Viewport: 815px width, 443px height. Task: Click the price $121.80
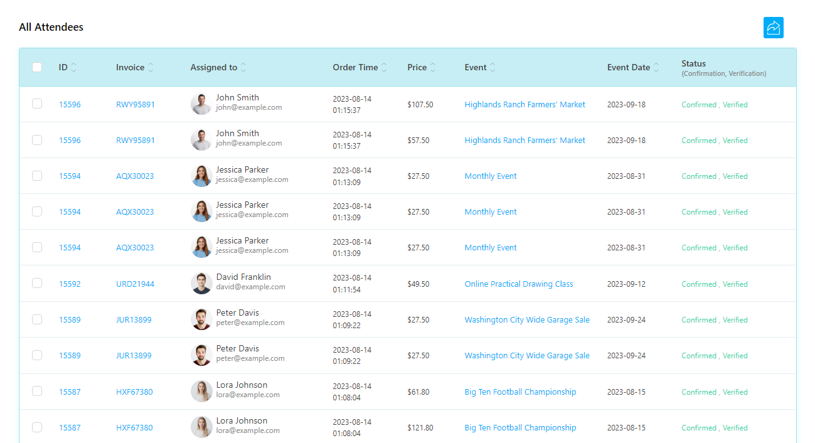pyautogui.click(x=420, y=428)
